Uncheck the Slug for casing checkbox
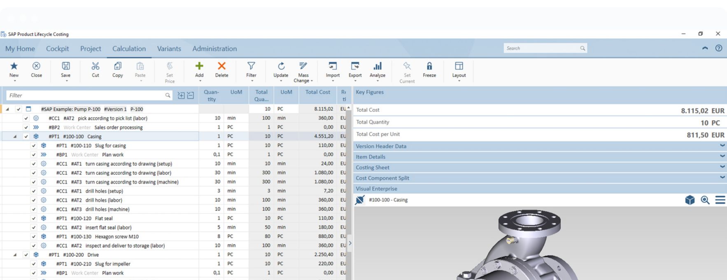727x280 pixels. coord(34,146)
